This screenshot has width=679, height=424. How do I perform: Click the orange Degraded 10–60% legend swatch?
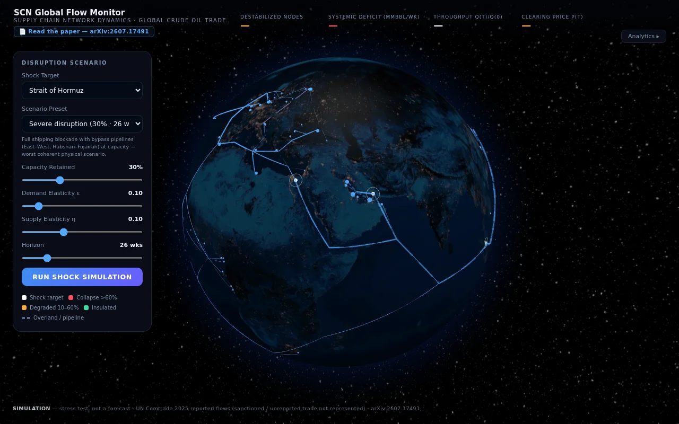tap(24, 308)
